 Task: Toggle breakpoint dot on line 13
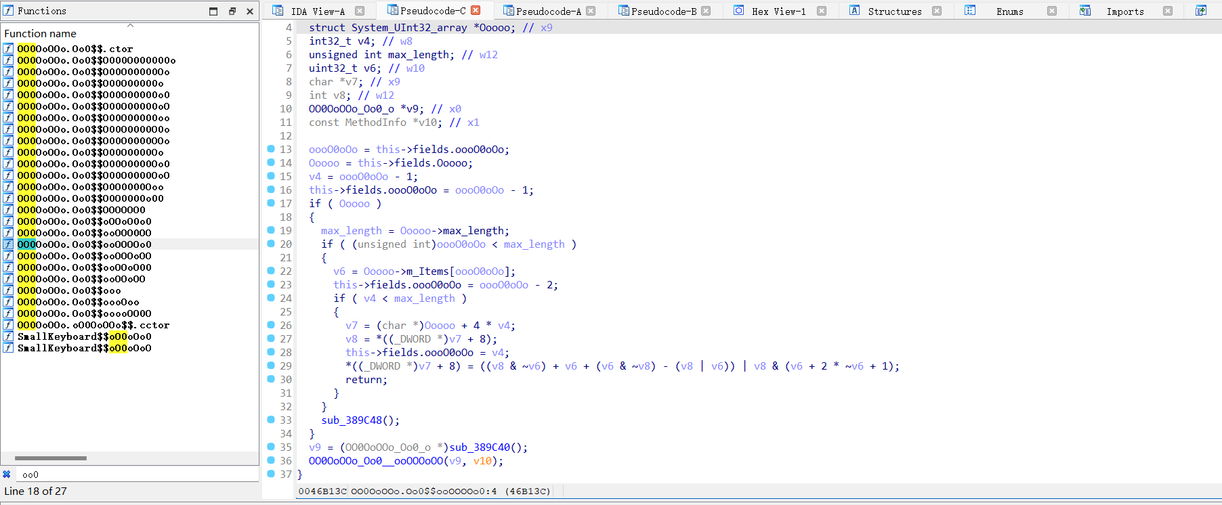pyautogui.click(x=271, y=149)
